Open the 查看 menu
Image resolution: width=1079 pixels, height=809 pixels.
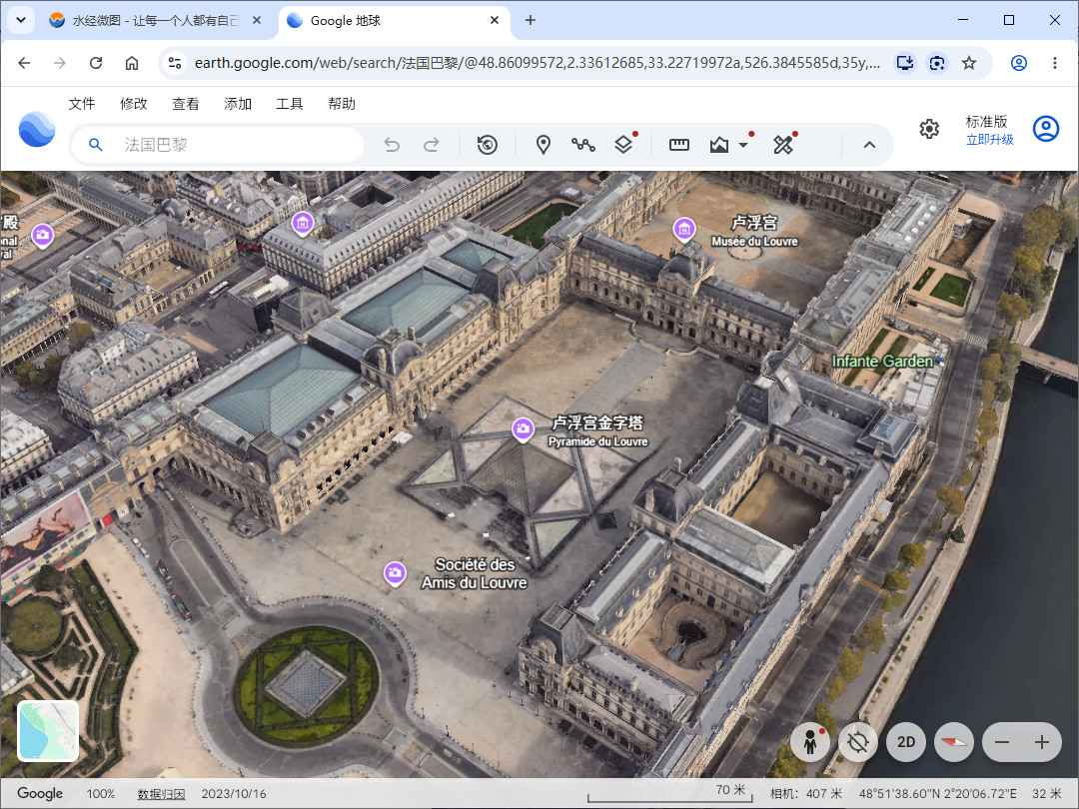(x=185, y=104)
